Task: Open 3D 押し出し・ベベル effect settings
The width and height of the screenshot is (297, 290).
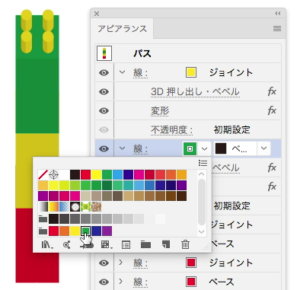Action: pyautogui.click(x=195, y=92)
